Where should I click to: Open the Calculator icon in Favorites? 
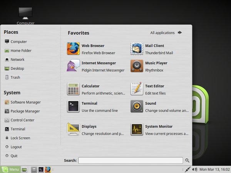73,89
